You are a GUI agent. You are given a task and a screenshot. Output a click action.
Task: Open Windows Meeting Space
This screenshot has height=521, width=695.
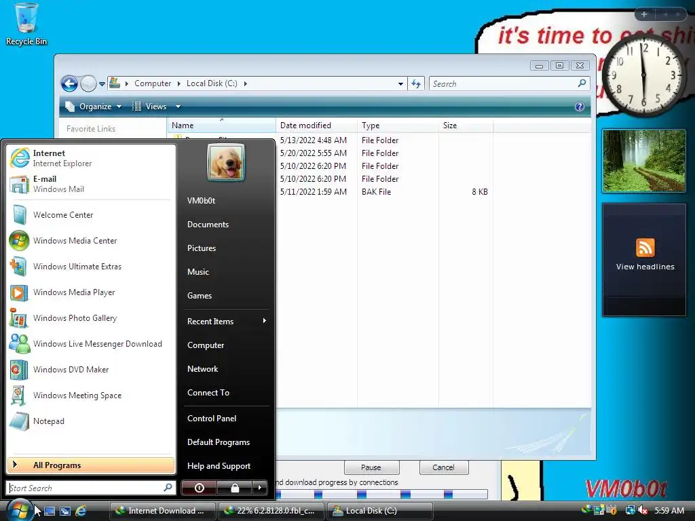pyautogui.click(x=91, y=395)
